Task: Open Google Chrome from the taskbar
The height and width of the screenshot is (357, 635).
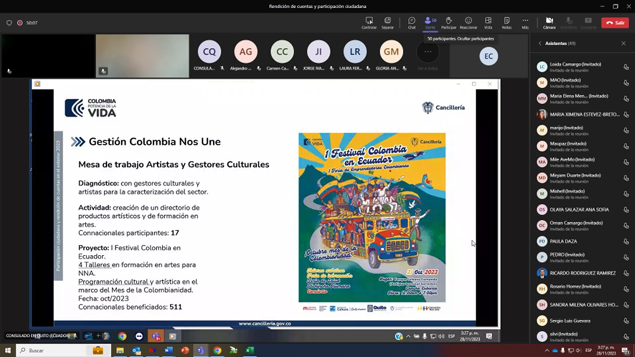Action: (217, 350)
